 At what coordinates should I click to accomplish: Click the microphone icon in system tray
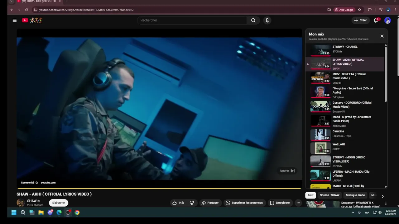pos(359,212)
